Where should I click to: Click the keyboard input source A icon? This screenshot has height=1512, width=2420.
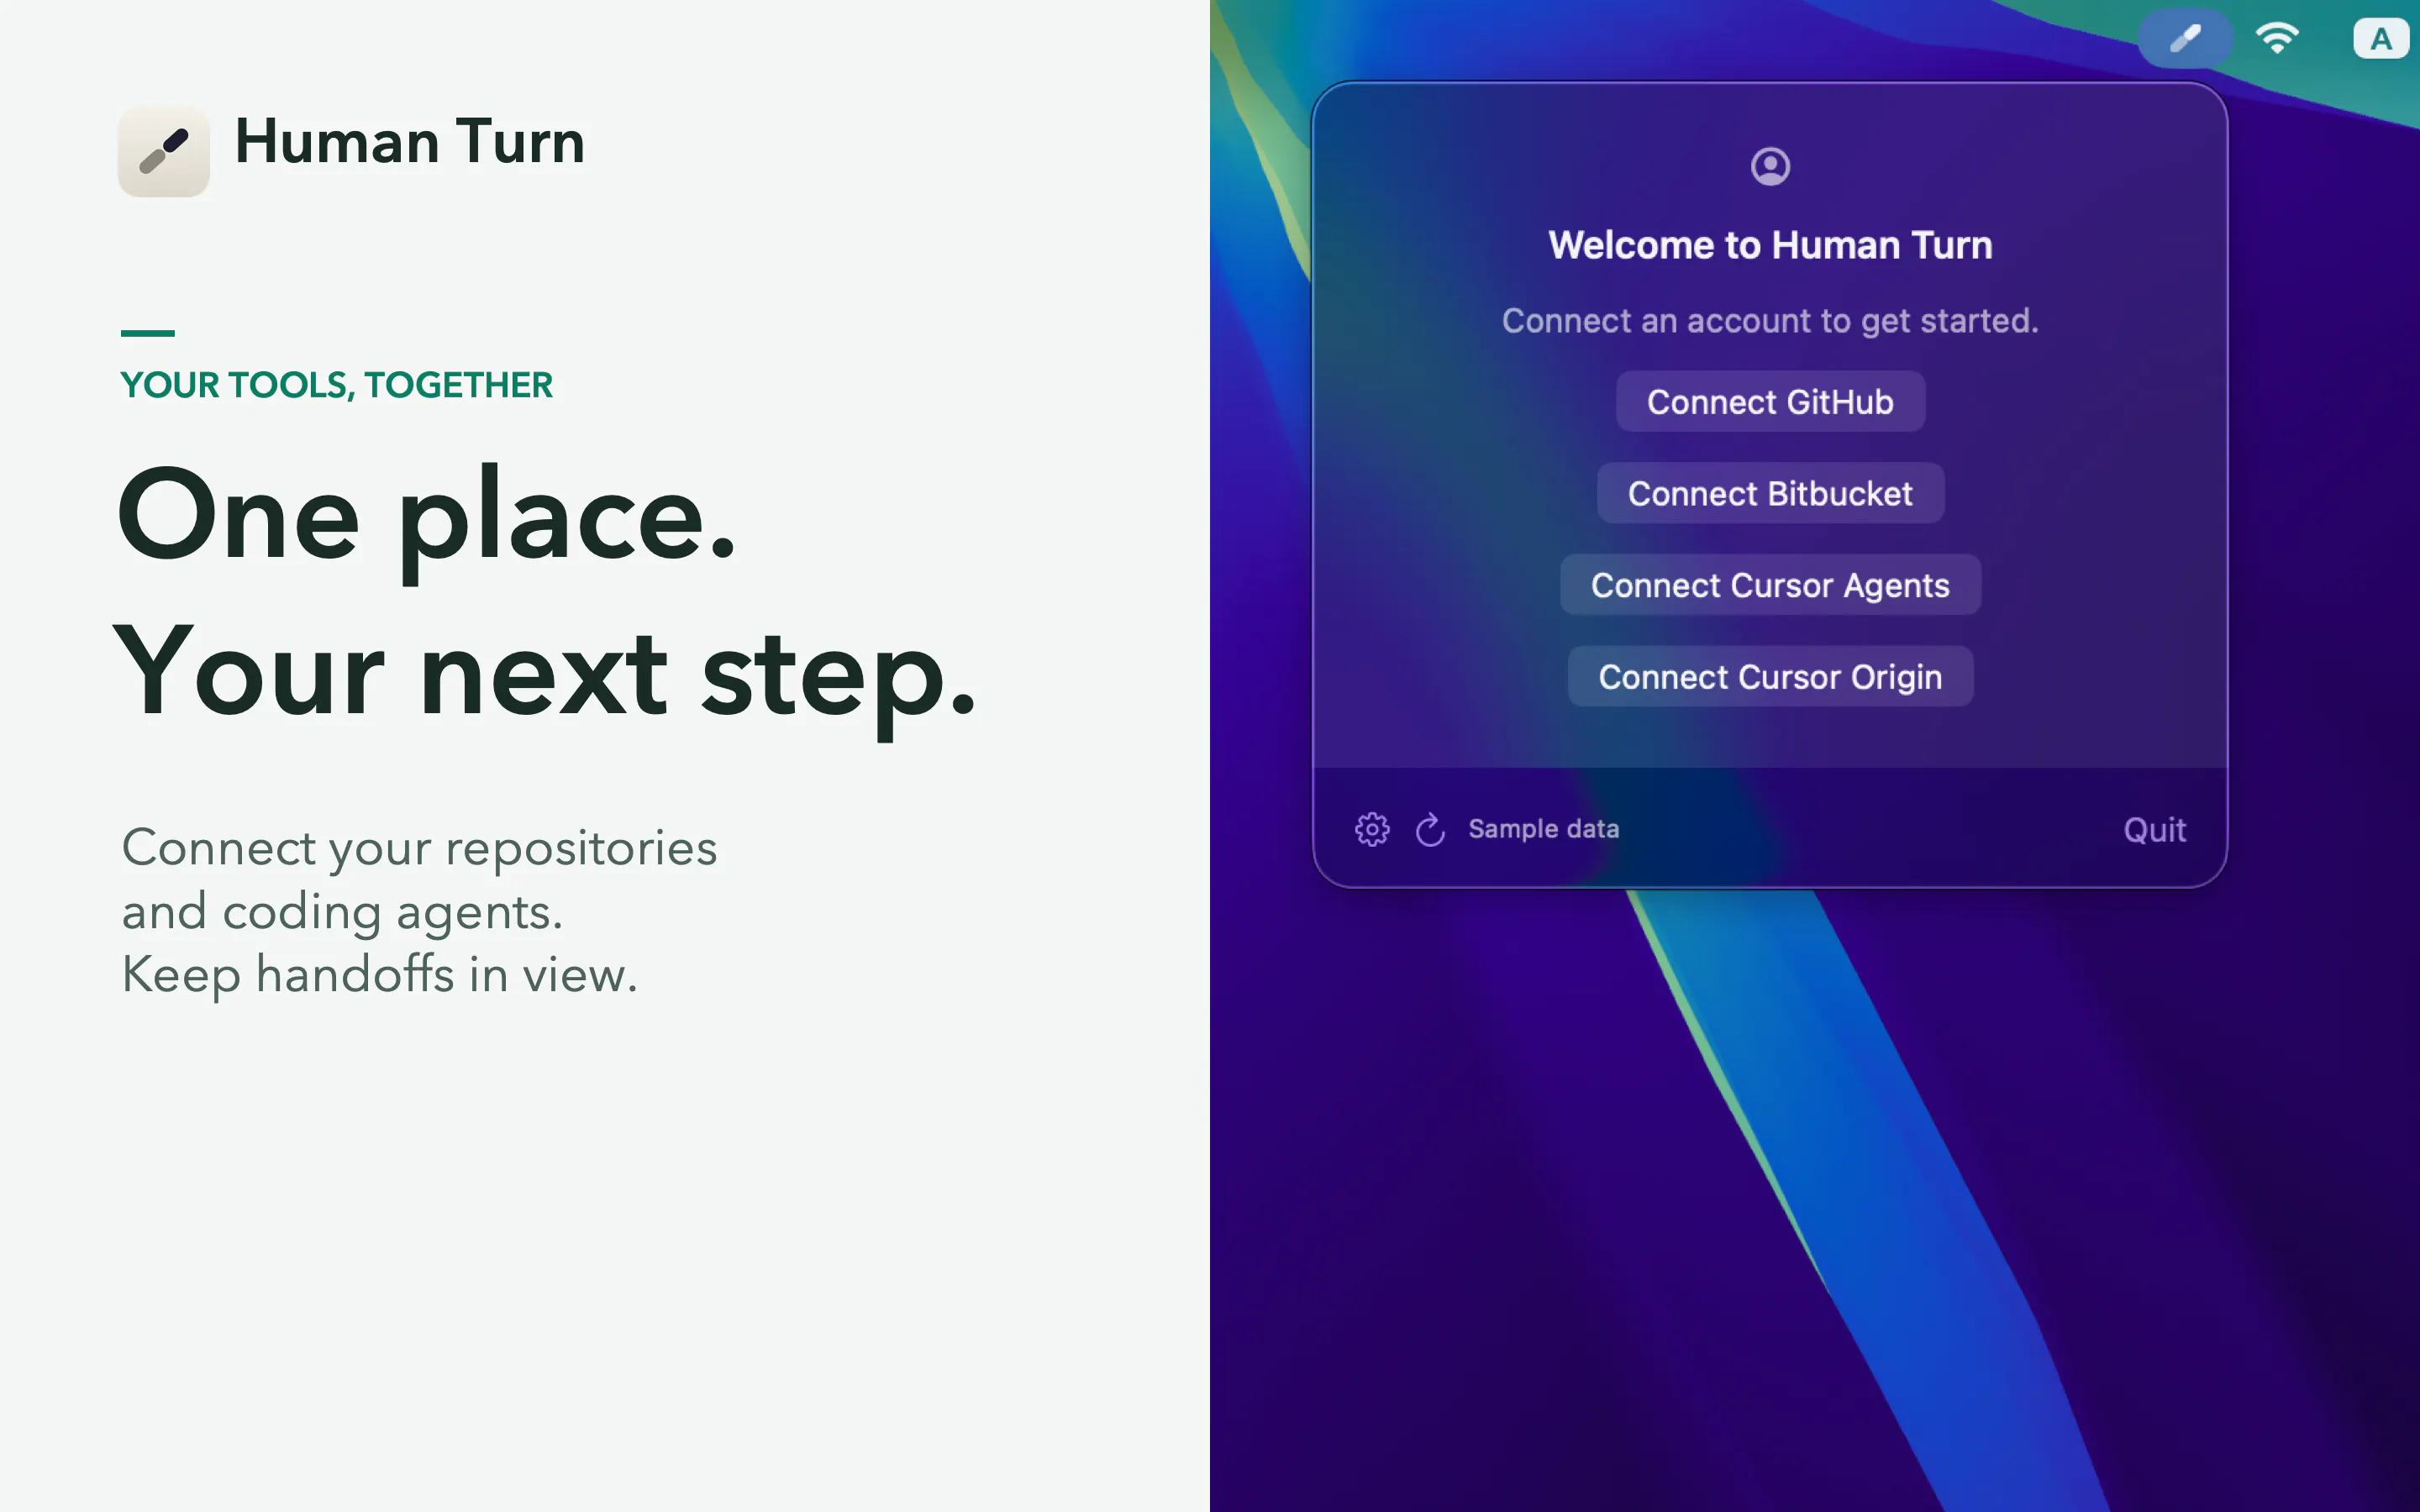pyautogui.click(x=2381, y=39)
